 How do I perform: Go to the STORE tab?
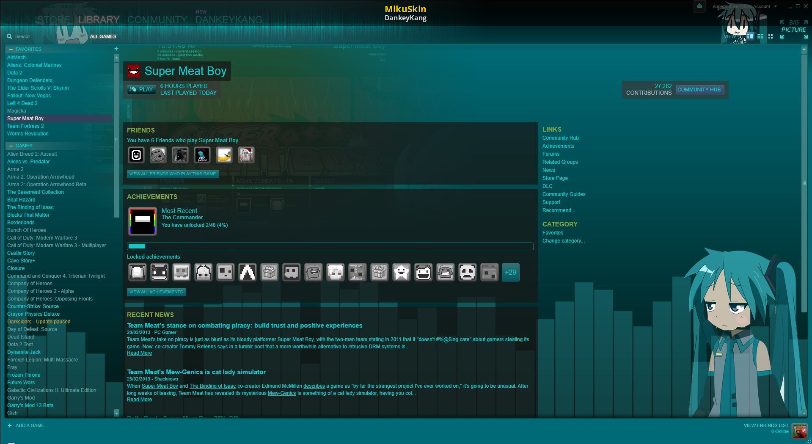54,20
